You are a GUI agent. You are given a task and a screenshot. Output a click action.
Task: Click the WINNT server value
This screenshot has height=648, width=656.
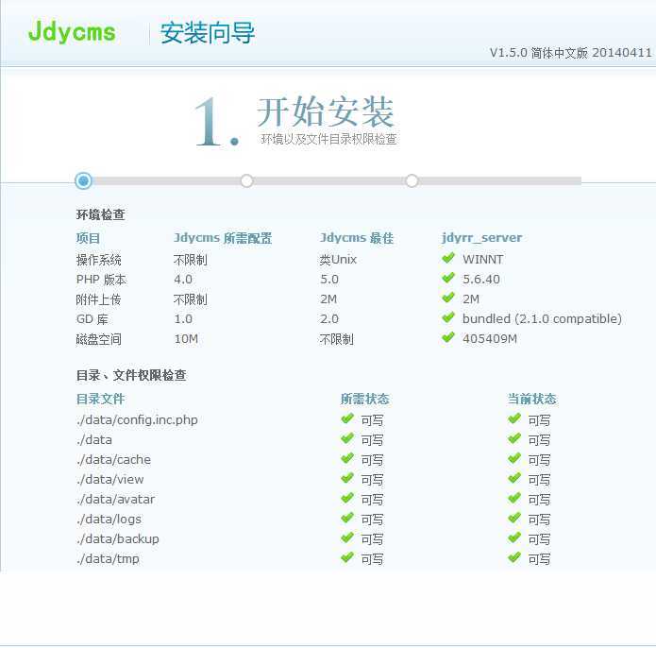(x=482, y=260)
